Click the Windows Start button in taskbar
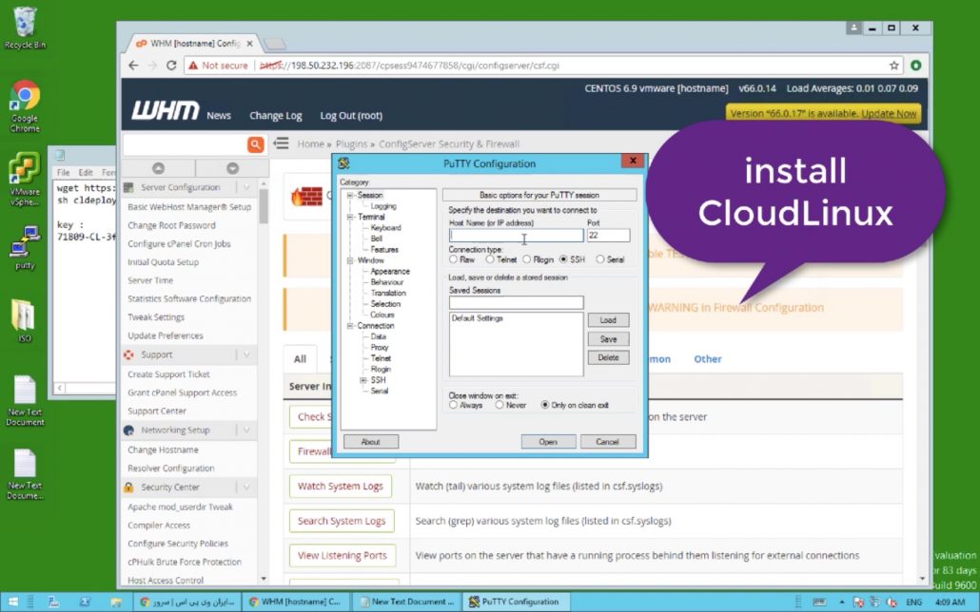 coord(12,602)
